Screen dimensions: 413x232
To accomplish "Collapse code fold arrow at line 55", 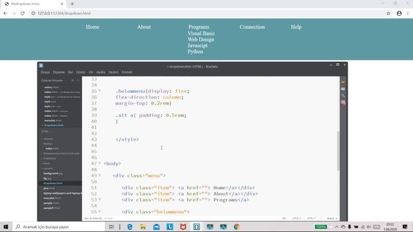I will [x=99, y=211].
